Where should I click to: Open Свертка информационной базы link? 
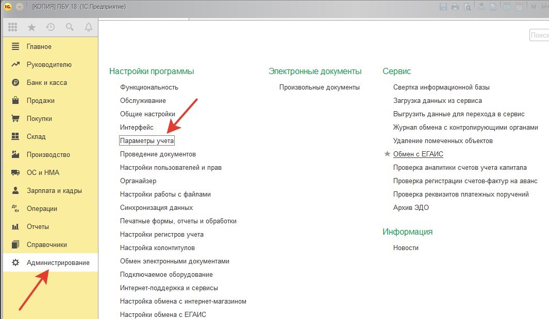[x=441, y=87]
